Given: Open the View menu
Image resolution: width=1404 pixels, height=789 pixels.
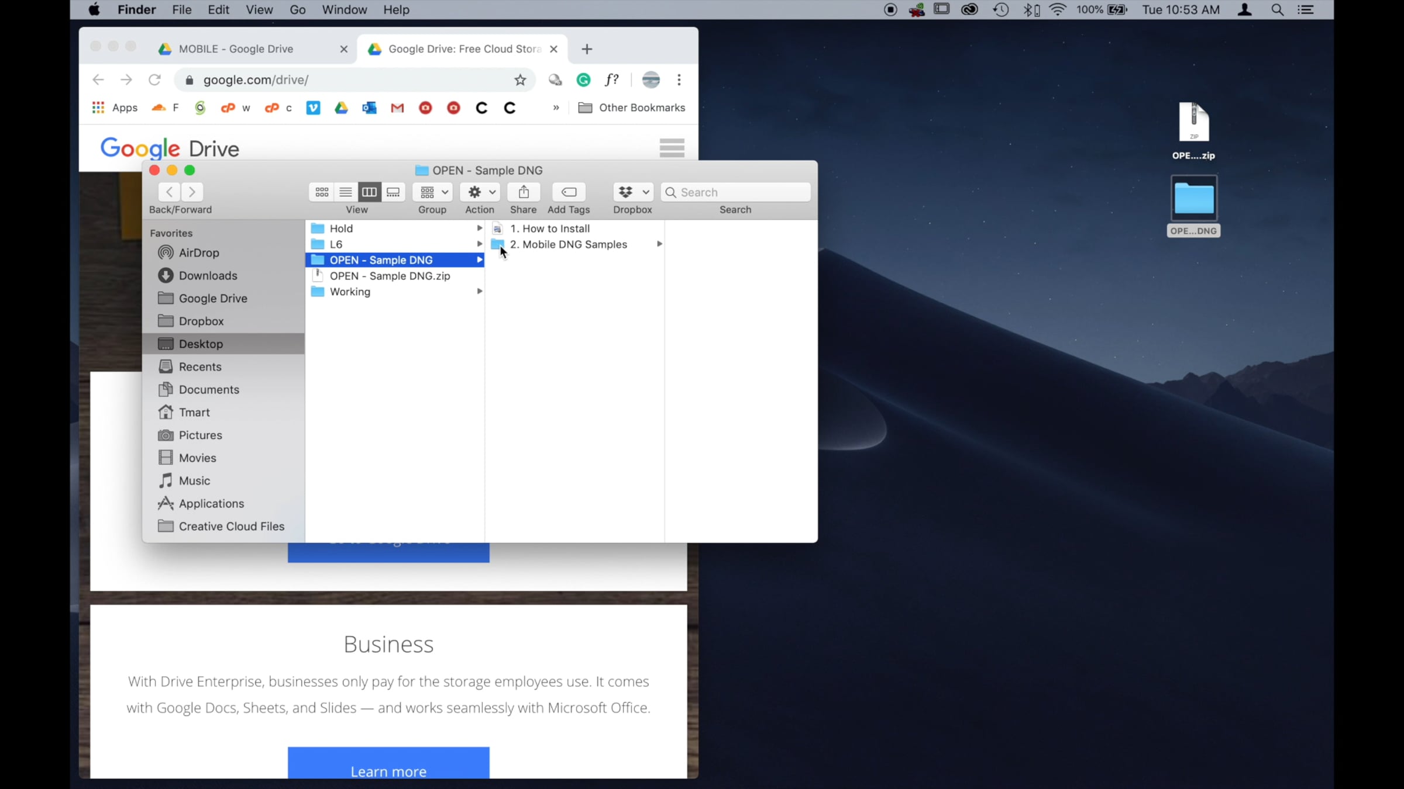Looking at the screenshot, I should (x=259, y=10).
